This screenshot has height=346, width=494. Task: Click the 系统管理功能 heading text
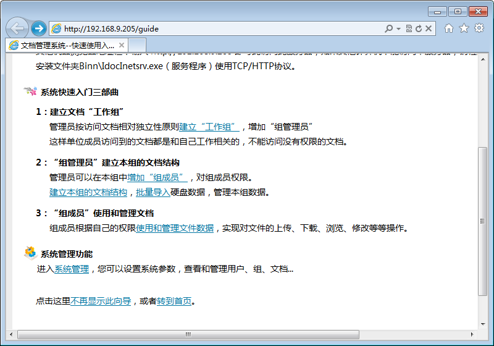(67, 254)
